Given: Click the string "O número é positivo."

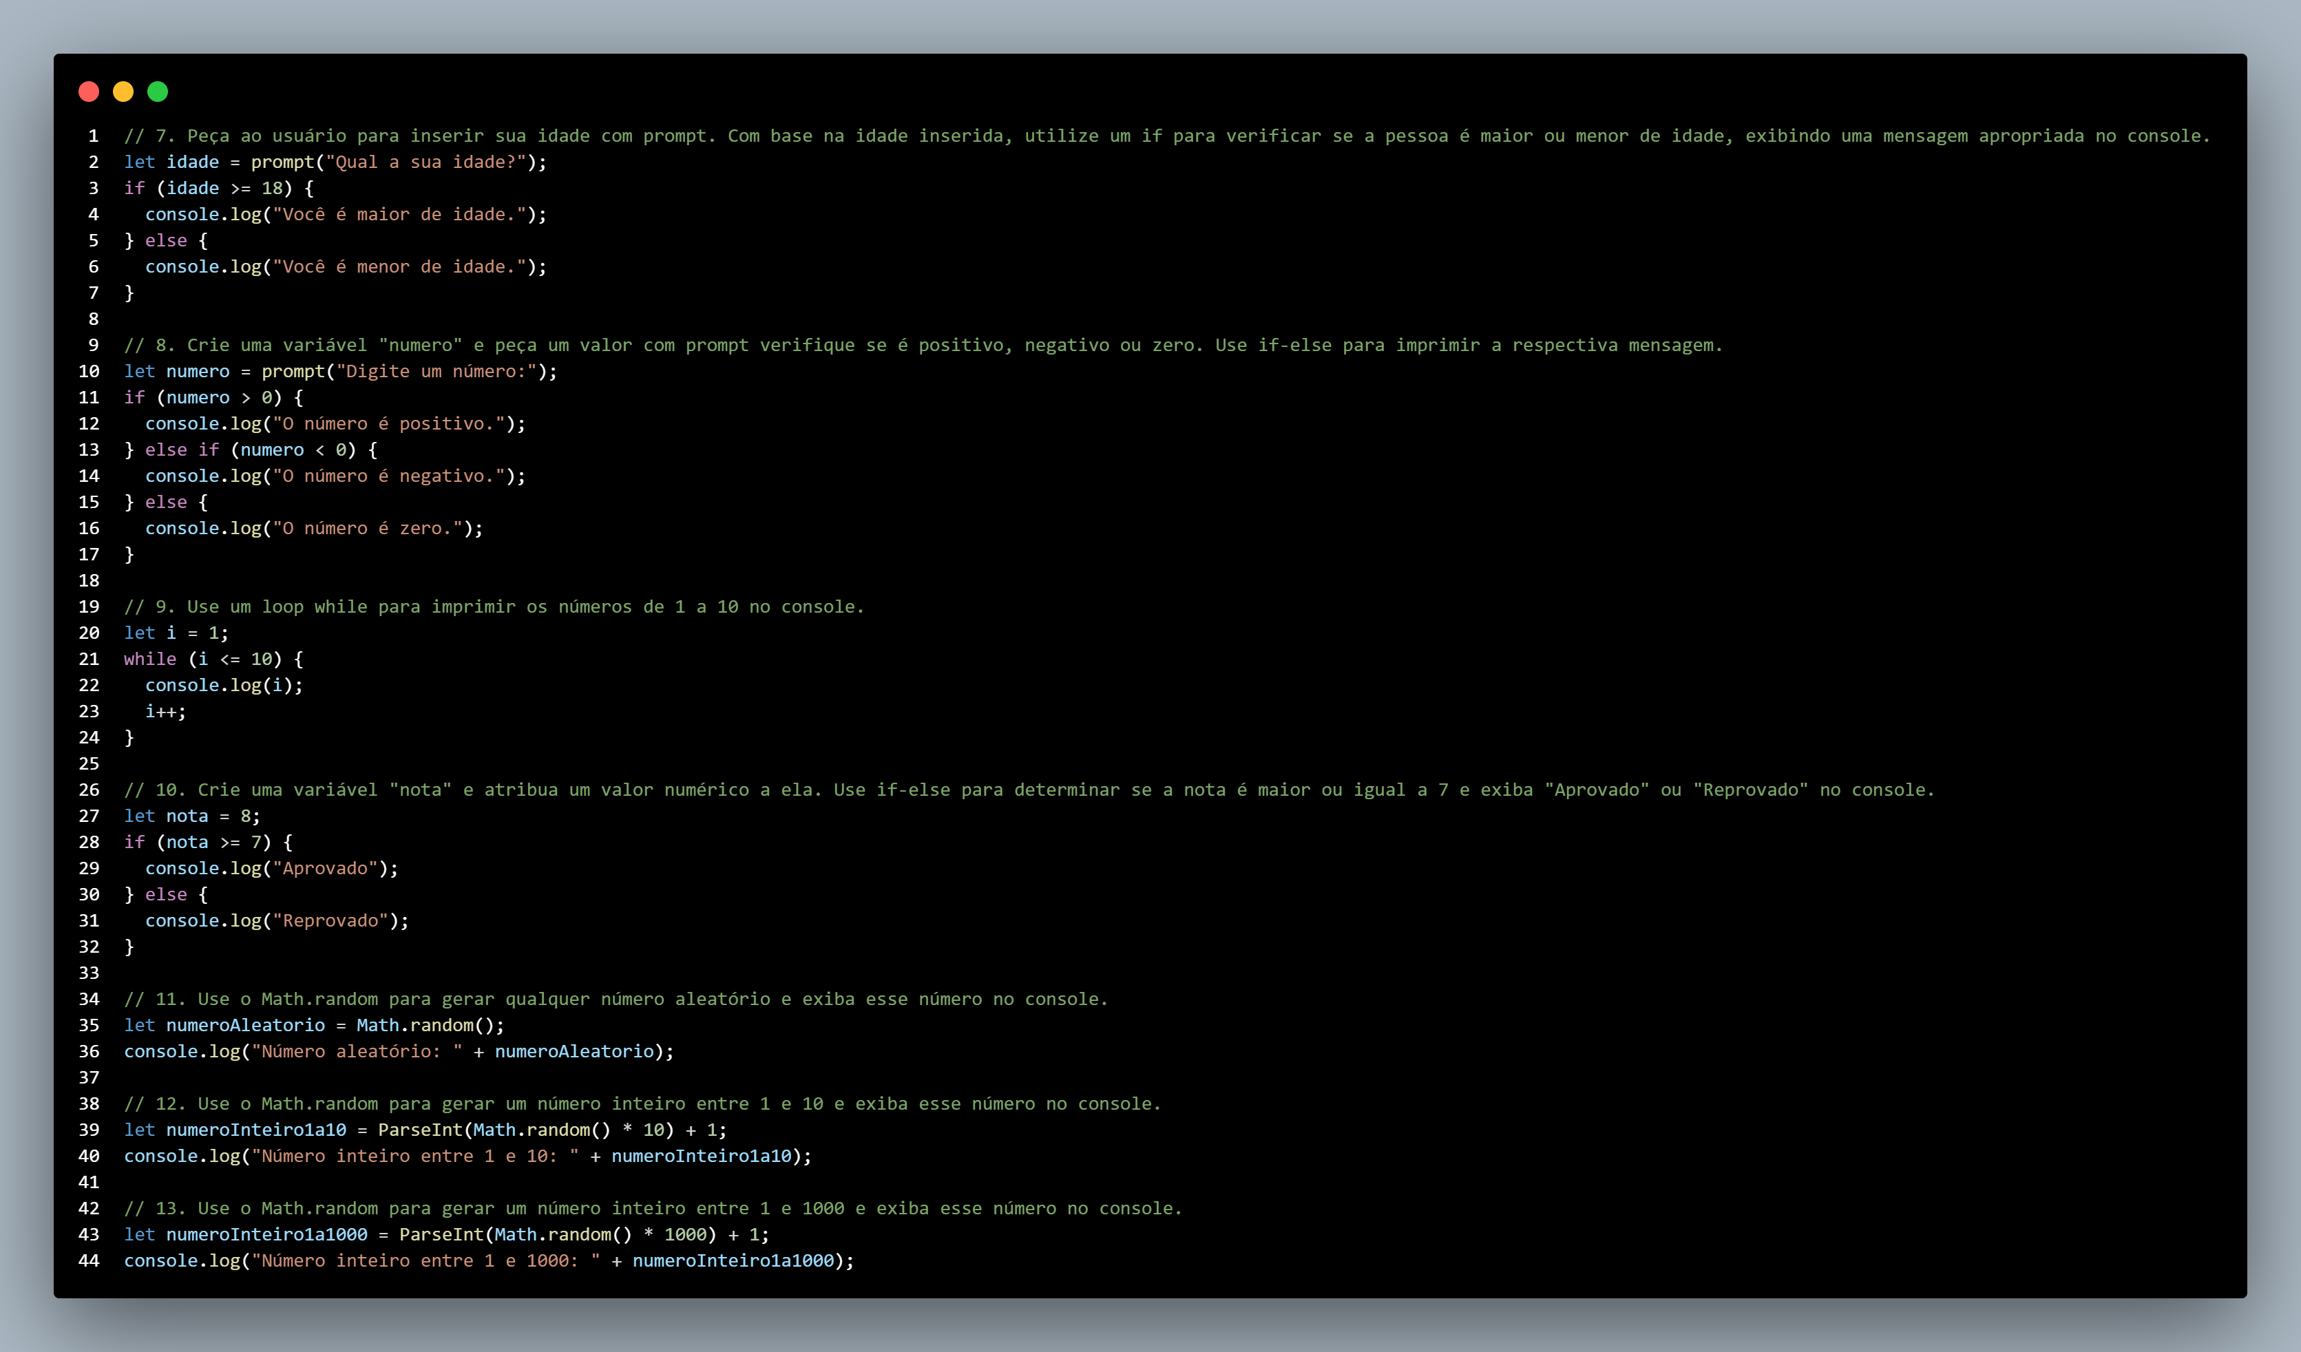Looking at the screenshot, I should (x=389, y=423).
